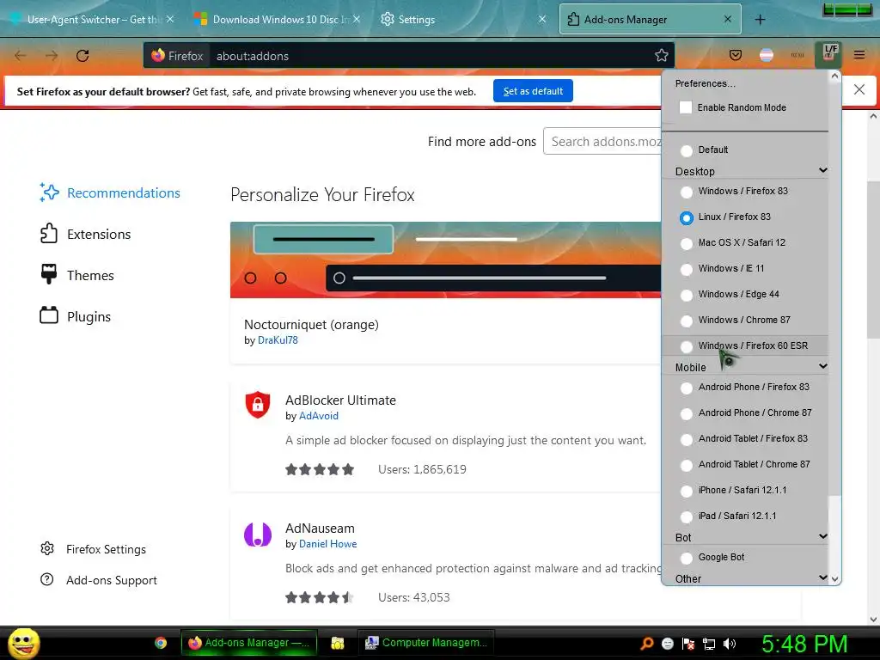Go back one page
The image size is (880, 660).
[21, 56]
